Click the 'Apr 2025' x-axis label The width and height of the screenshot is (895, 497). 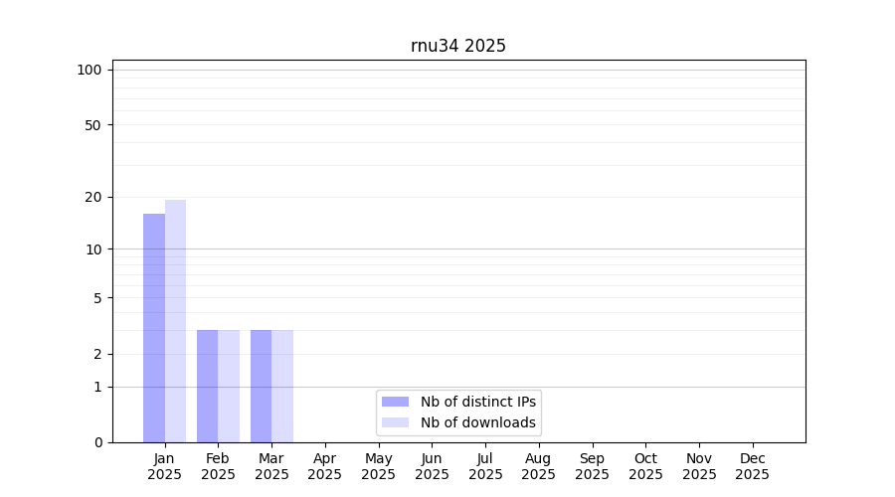[325, 466]
